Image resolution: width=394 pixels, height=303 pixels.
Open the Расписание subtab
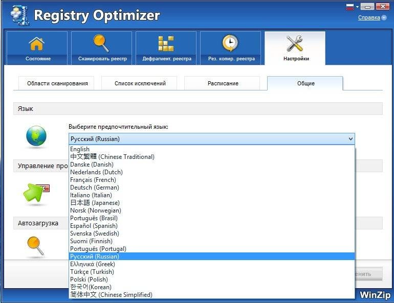click(x=223, y=83)
